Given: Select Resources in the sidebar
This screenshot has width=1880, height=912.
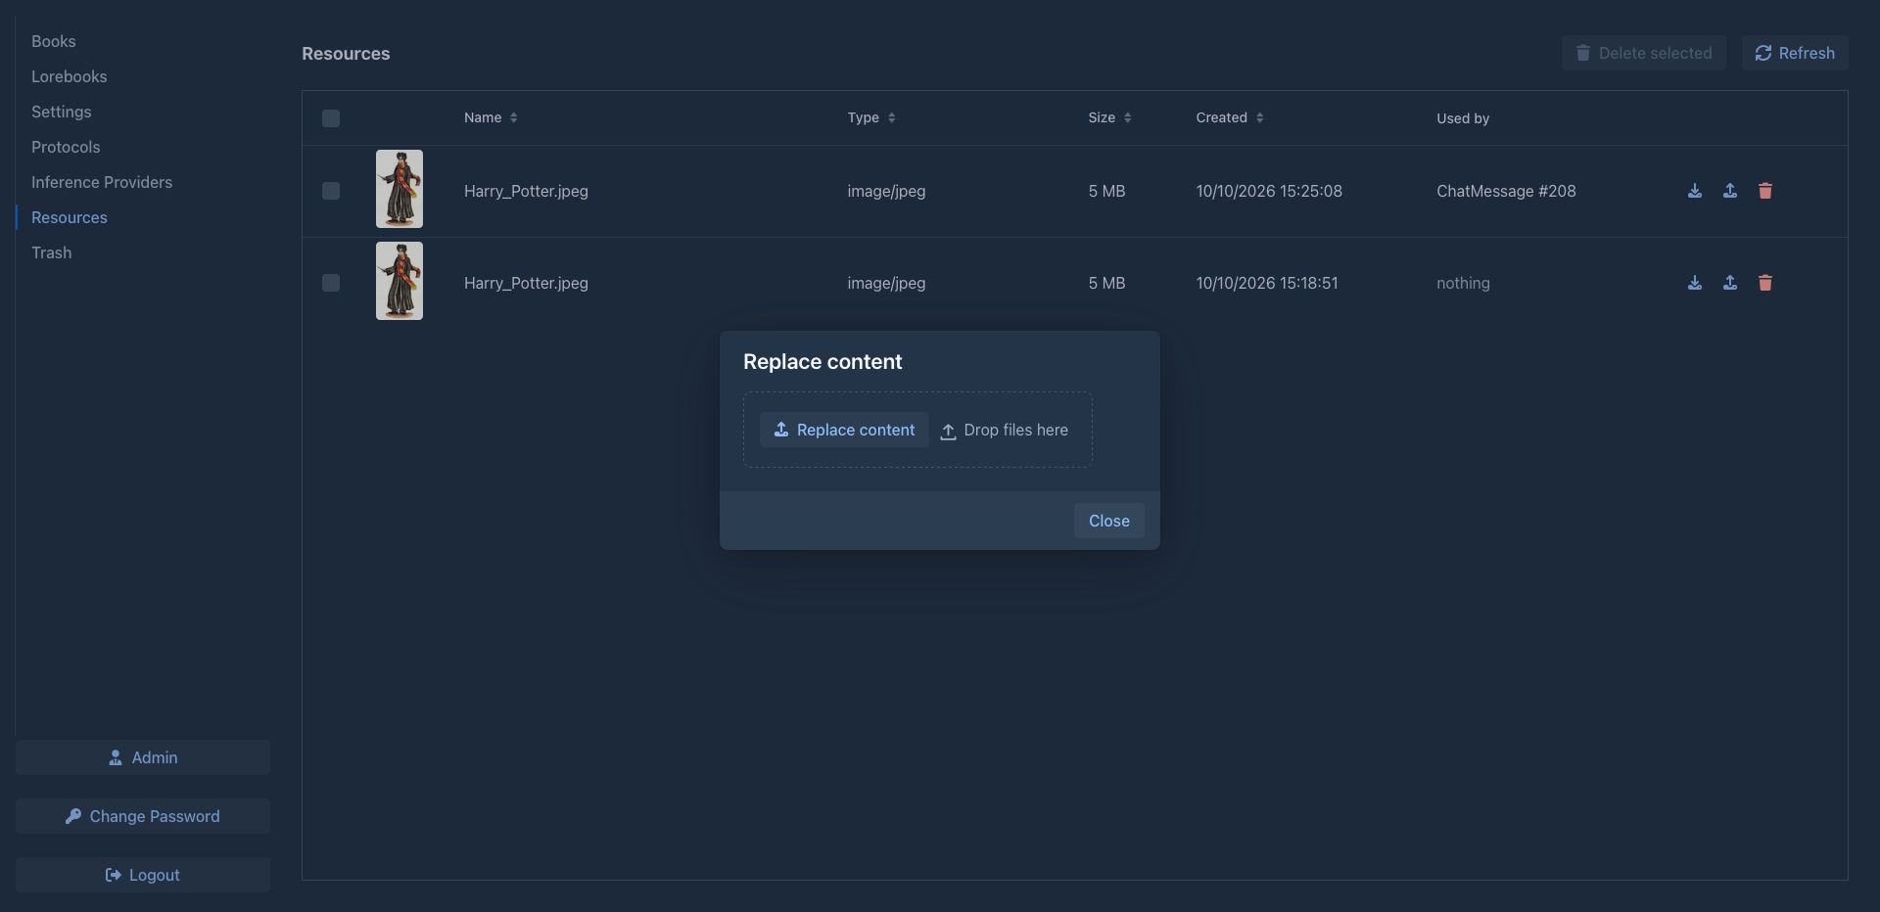Looking at the screenshot, I should pos(70,217).
